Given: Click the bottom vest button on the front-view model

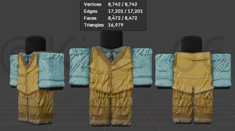Looking at the screenshot, I should tap(113, 84).
